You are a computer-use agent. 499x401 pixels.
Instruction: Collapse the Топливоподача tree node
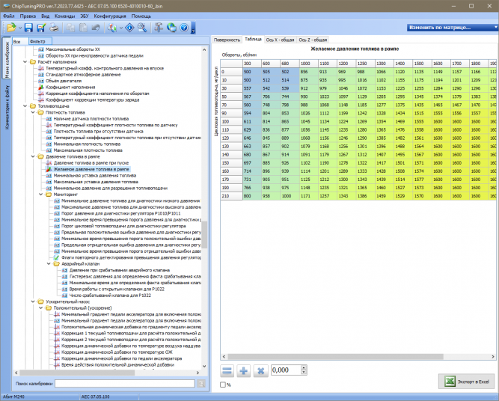pos(25,106)
